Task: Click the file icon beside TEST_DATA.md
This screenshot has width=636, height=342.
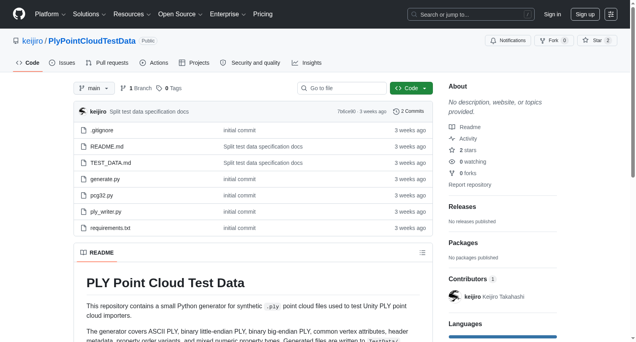Action: click(x=83, y=163)
